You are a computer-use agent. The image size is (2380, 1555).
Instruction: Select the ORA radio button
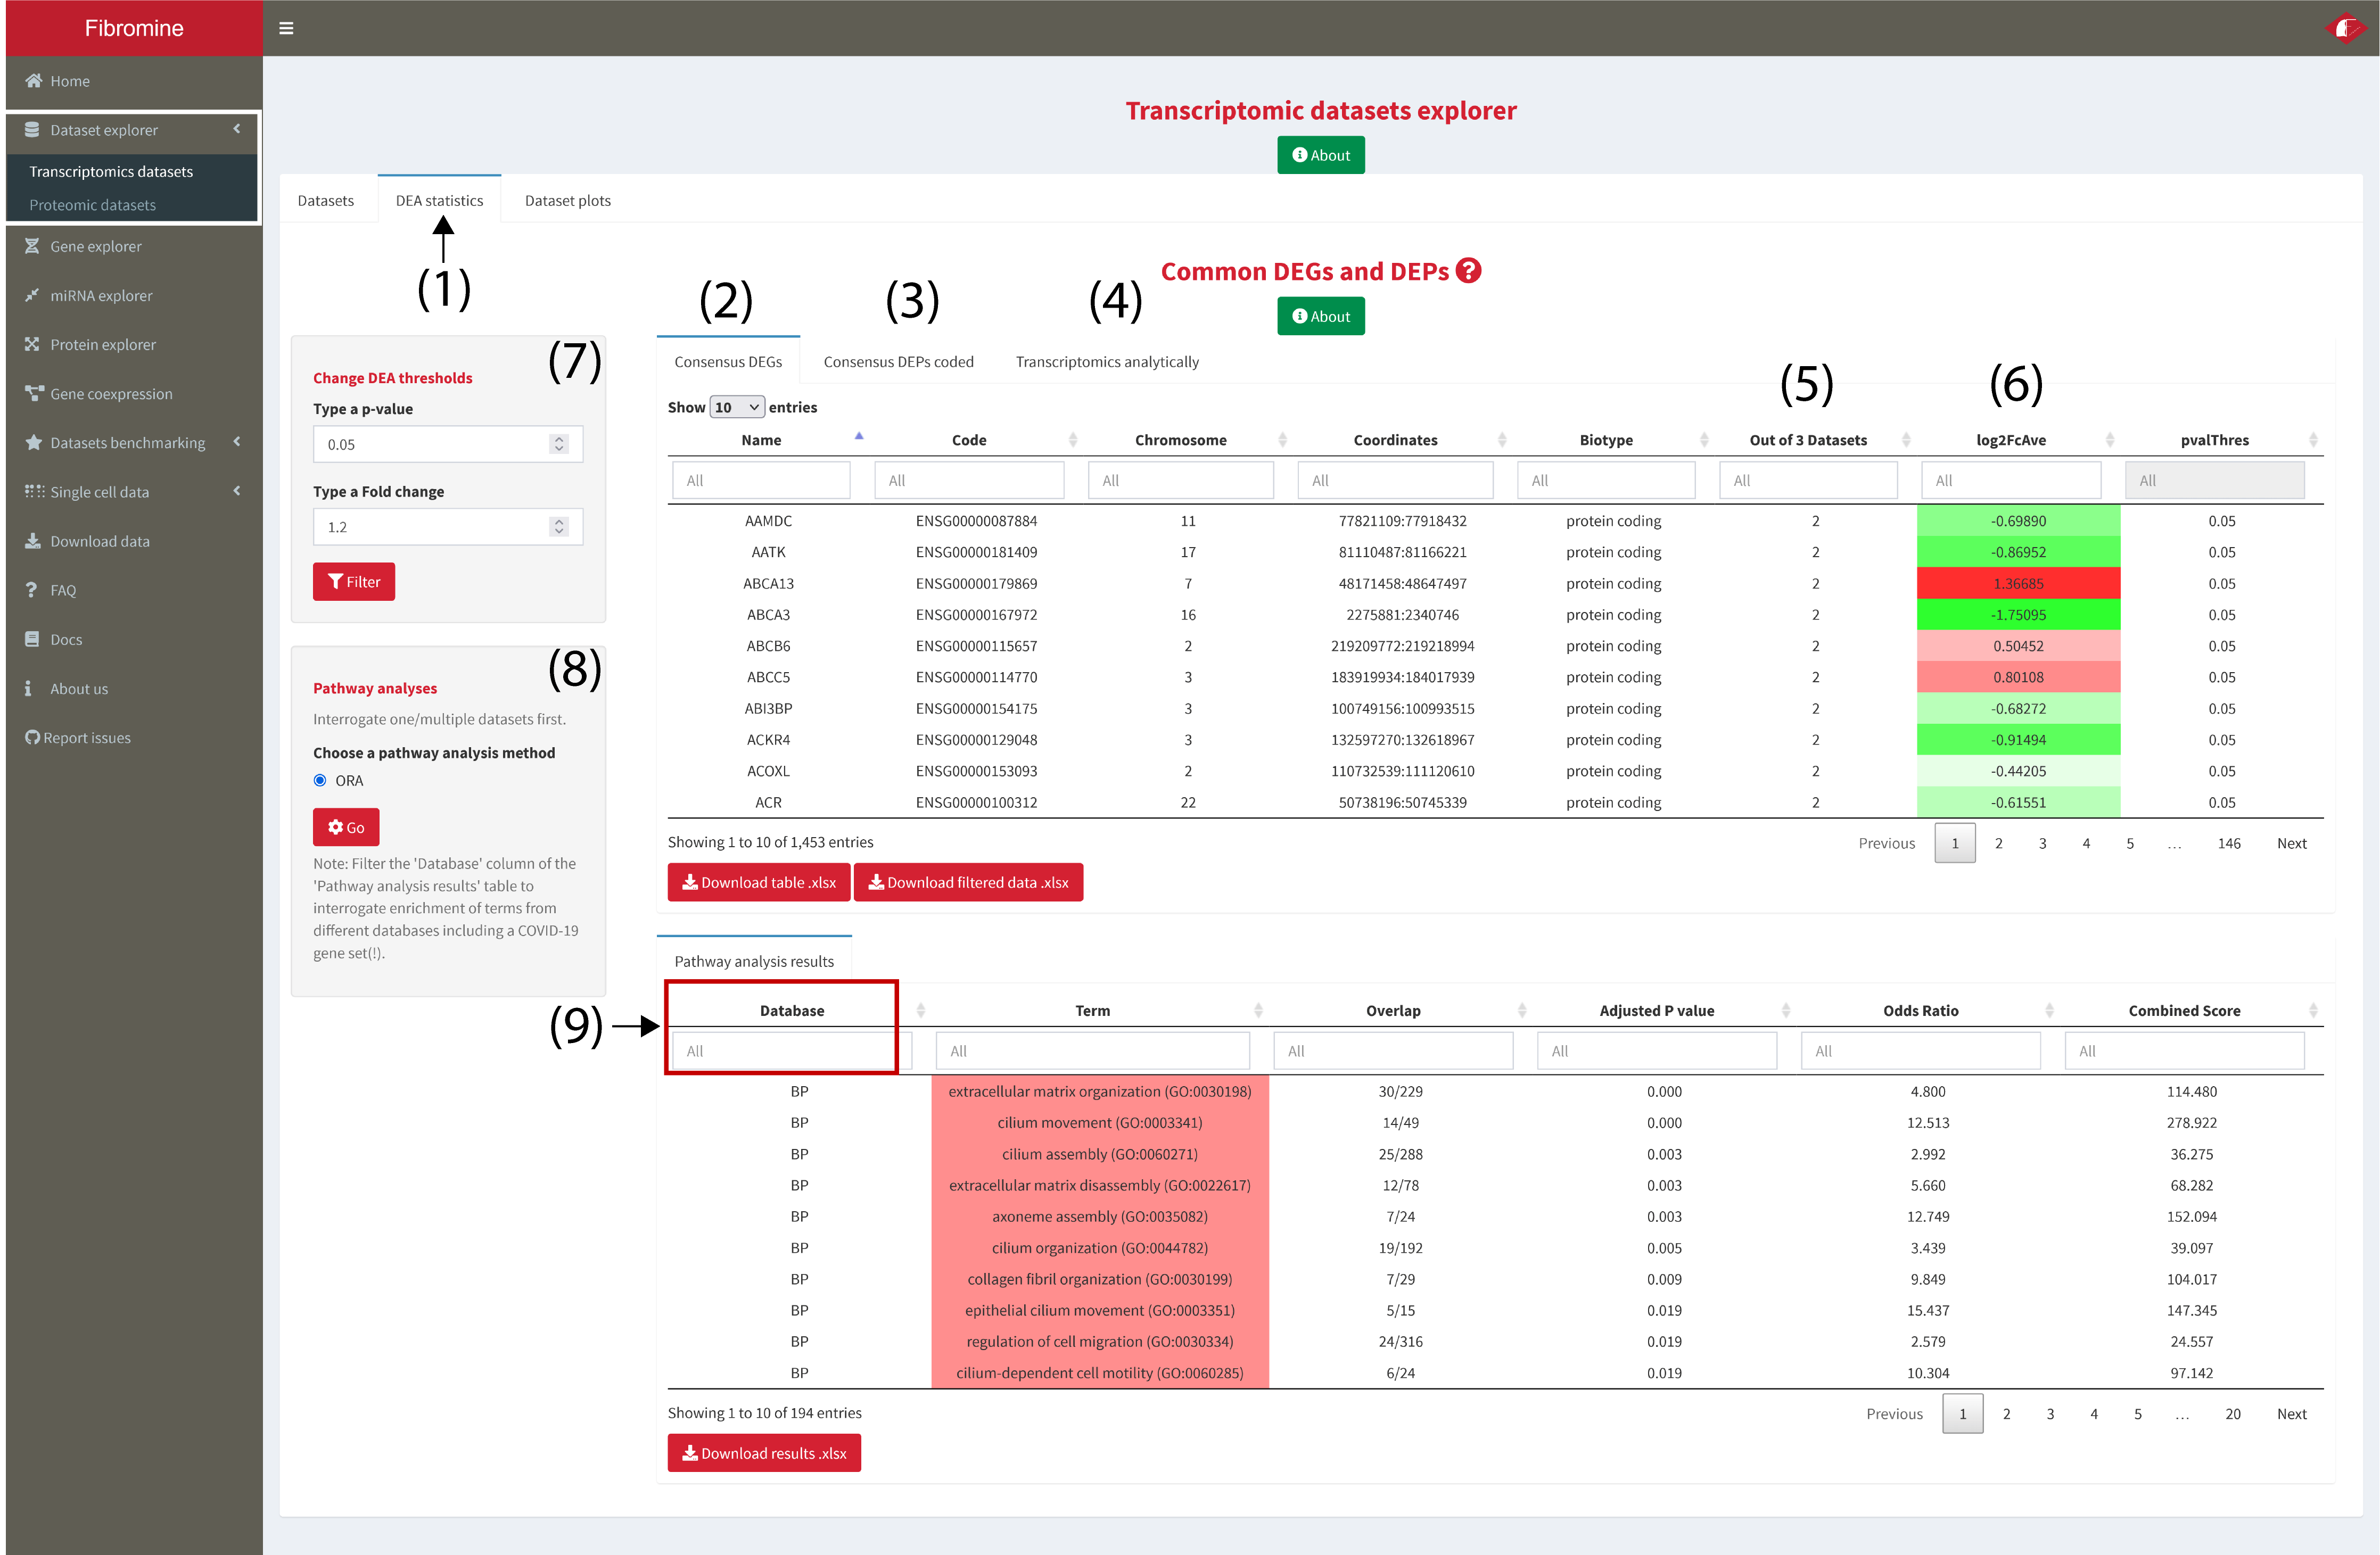click(320, 780)
